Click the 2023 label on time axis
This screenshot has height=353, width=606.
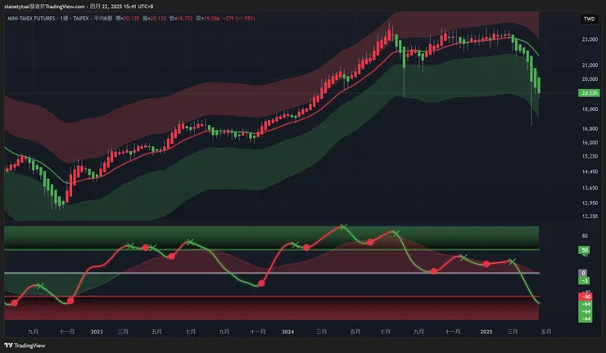[97, 332]
